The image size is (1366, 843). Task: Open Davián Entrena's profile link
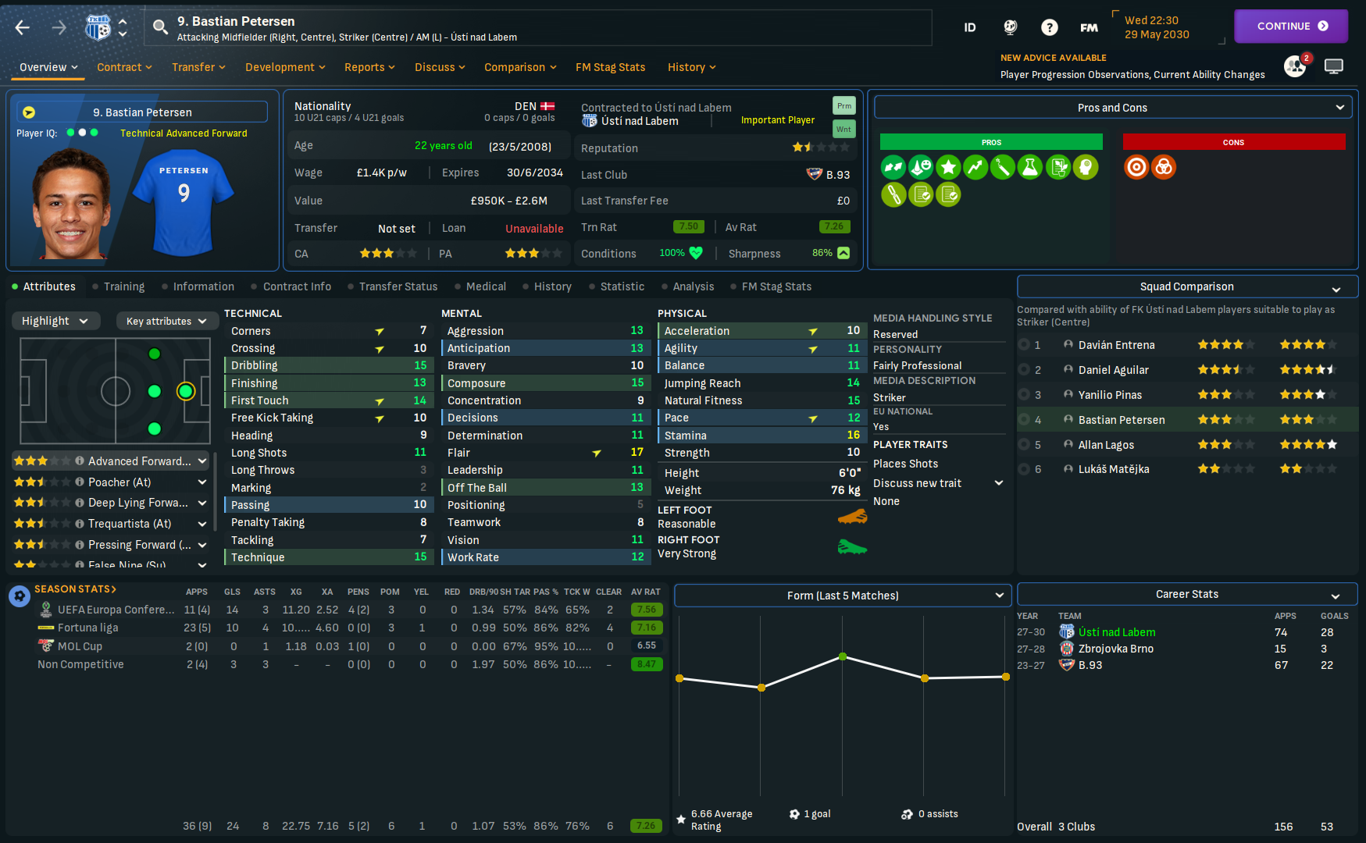(1117, 345)
